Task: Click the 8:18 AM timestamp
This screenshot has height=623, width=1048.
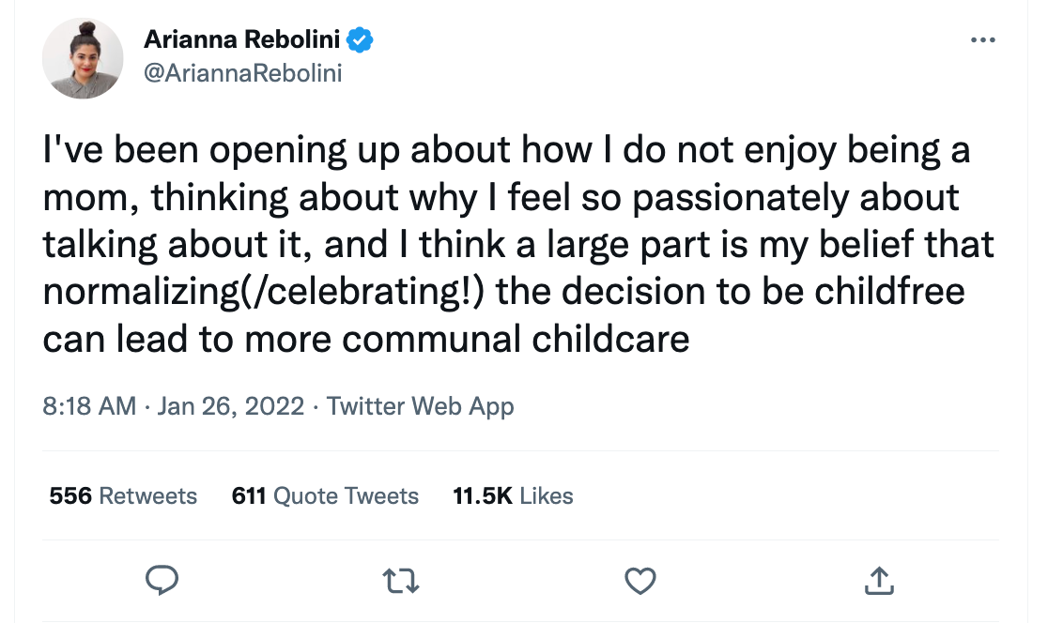Action: (x=90, y=406)
